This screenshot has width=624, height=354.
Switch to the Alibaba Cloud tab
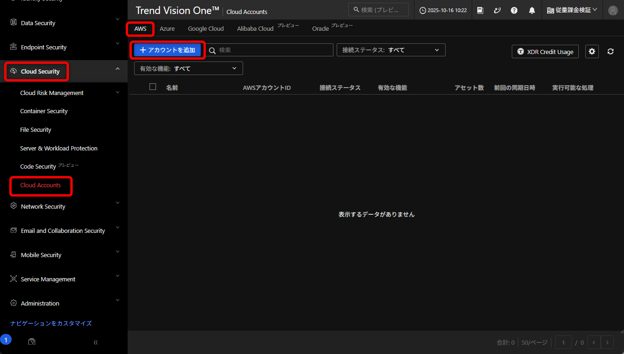(x=255, y=29)
